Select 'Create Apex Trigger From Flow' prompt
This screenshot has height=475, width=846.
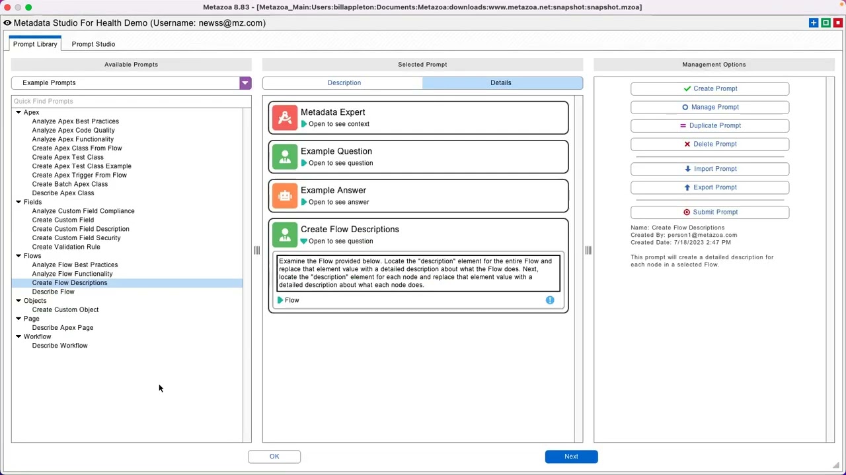(79, 175)
